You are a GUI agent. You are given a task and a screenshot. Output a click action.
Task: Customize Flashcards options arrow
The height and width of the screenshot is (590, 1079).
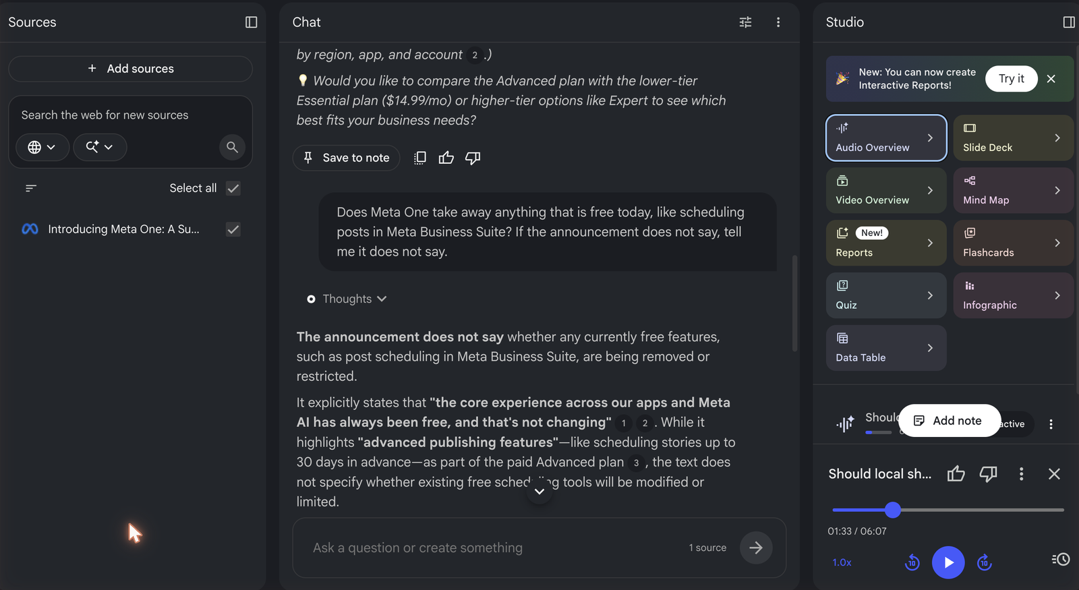[1057, 243]
